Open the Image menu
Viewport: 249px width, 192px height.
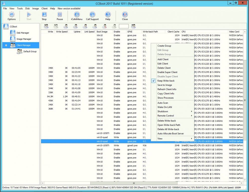click(35, 8)
